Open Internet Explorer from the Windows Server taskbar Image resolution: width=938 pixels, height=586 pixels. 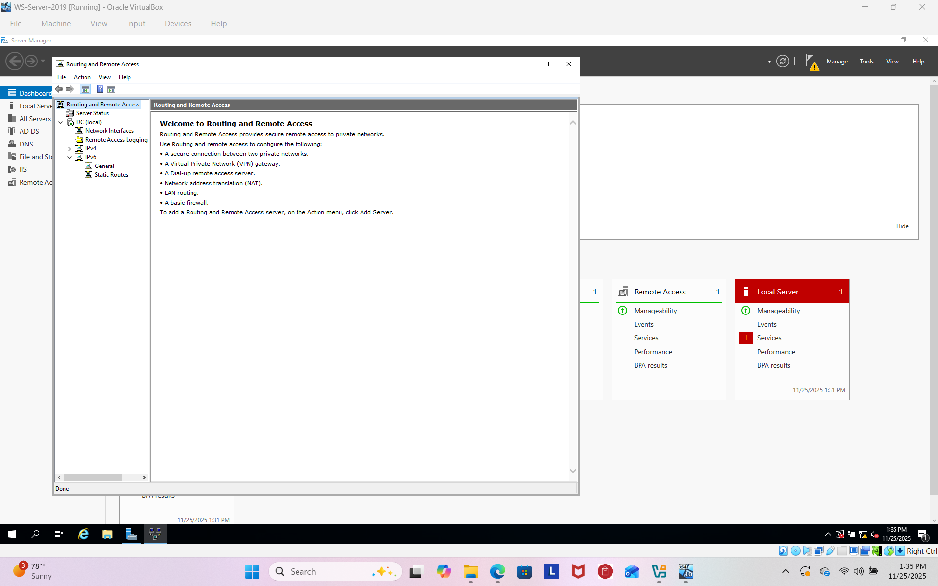click(x=84, y=534)
